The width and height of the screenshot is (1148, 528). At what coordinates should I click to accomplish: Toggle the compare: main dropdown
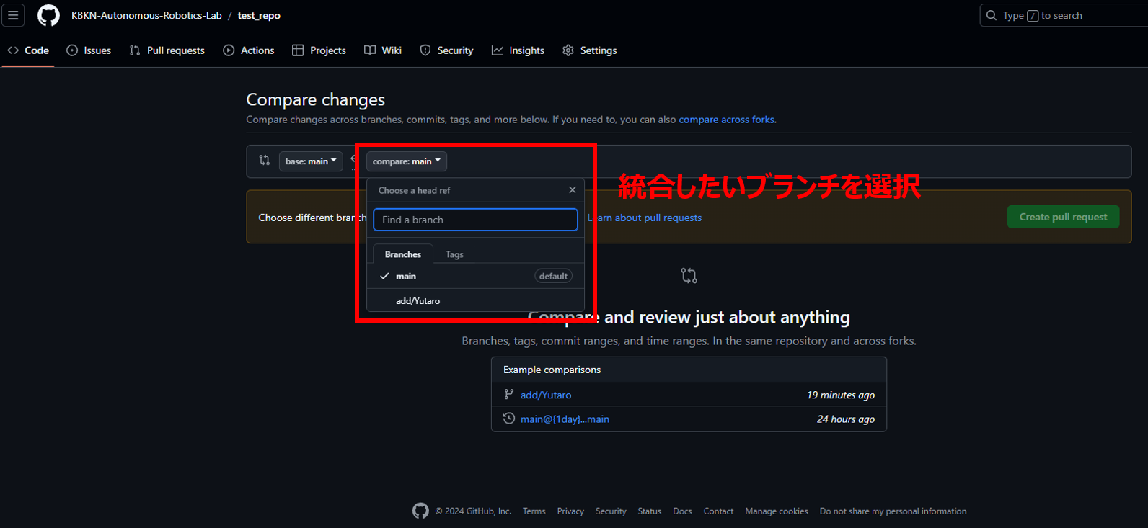point(407,161)
